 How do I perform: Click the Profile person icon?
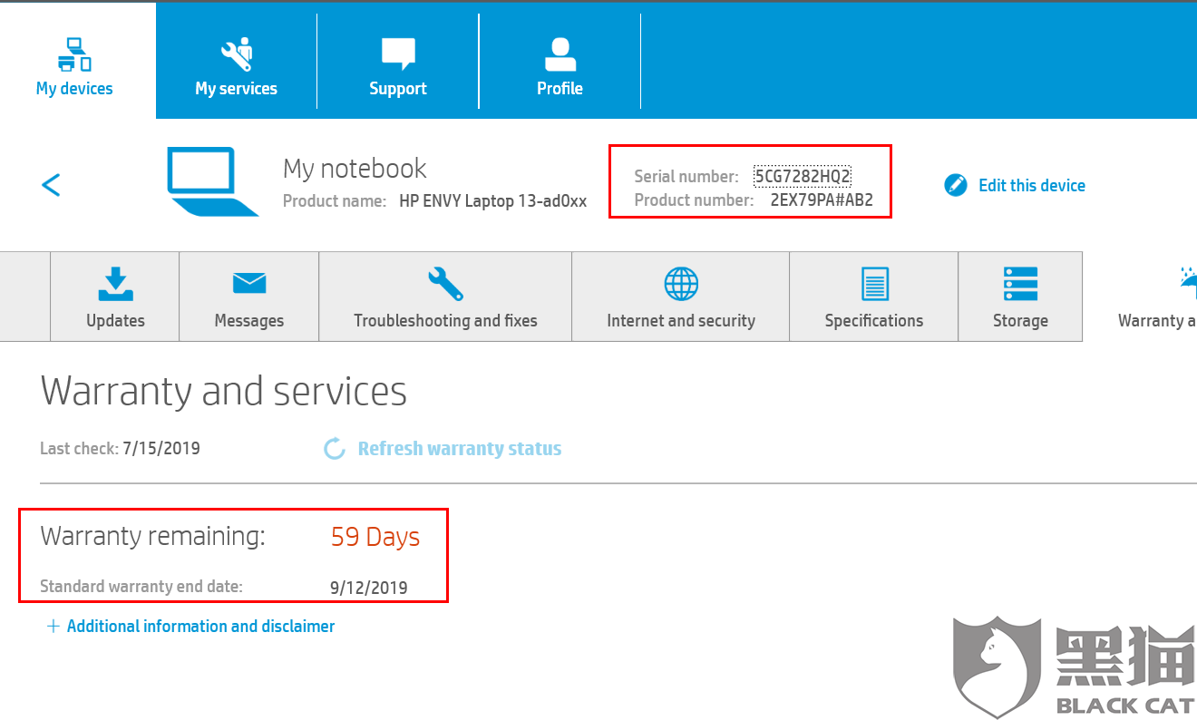(x=560, y=54)
